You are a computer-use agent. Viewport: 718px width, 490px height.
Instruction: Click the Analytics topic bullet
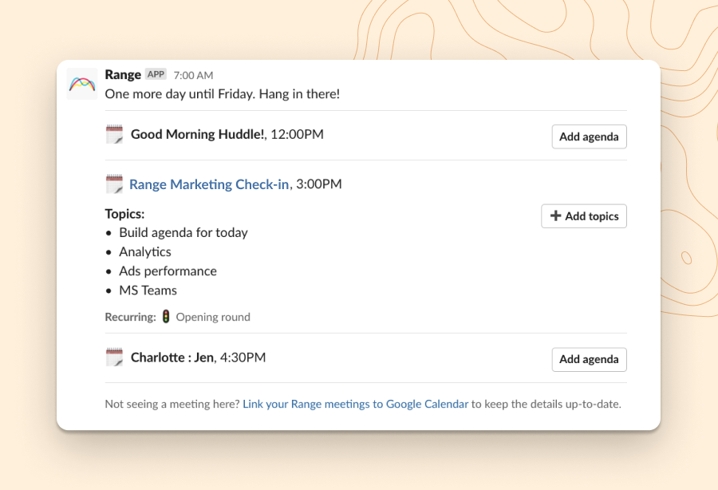point(144,252)
